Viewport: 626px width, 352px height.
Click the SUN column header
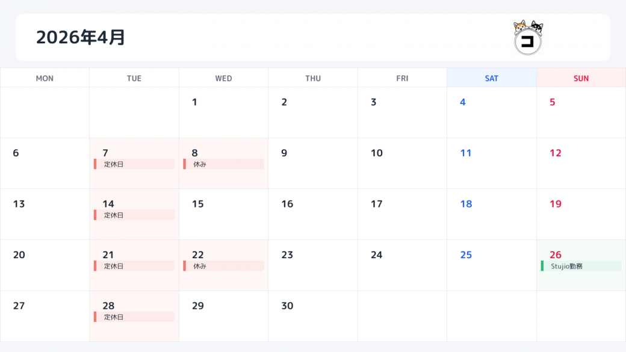tap(581, 78)
